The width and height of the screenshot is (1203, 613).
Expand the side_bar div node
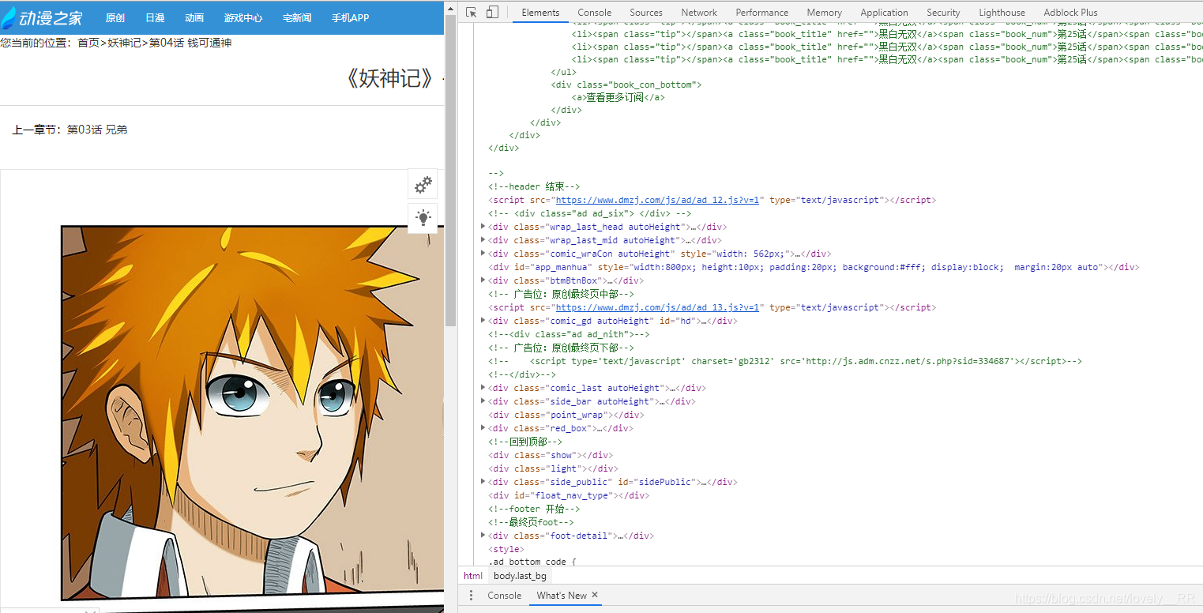pyautogui.click(x=483, y=401)
